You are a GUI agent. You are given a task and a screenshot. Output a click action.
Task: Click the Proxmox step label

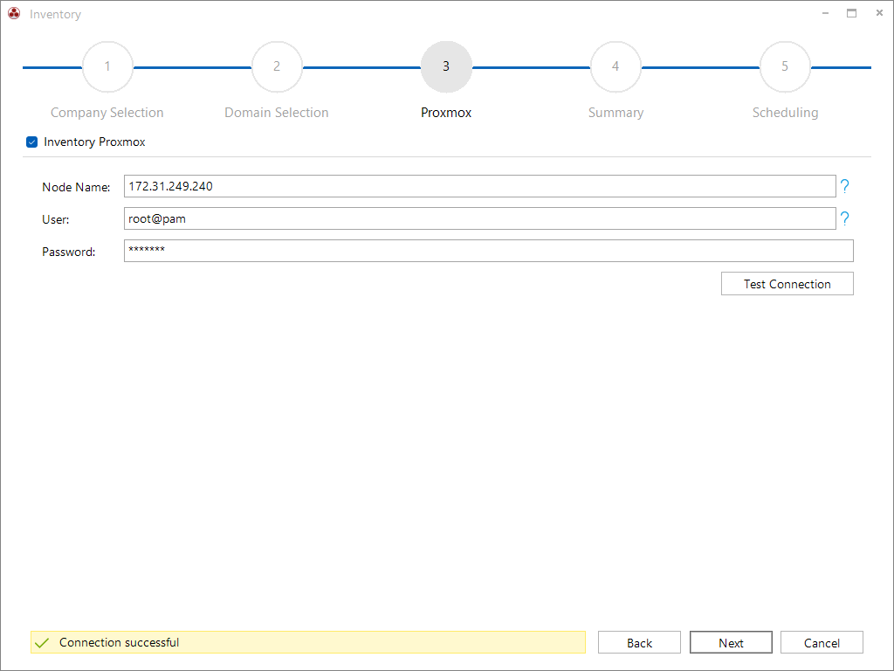click(446, 113)
